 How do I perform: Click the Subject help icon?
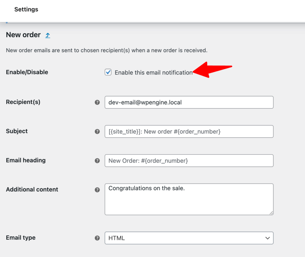coord(97,131)
